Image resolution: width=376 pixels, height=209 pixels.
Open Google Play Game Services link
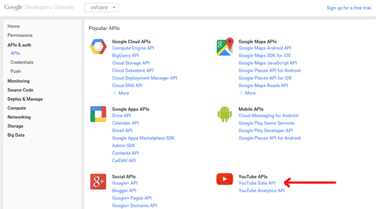click(x=266, y=123)
